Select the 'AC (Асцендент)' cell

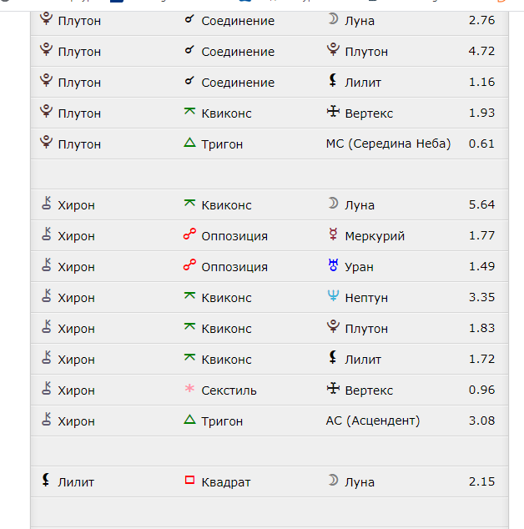373,421
